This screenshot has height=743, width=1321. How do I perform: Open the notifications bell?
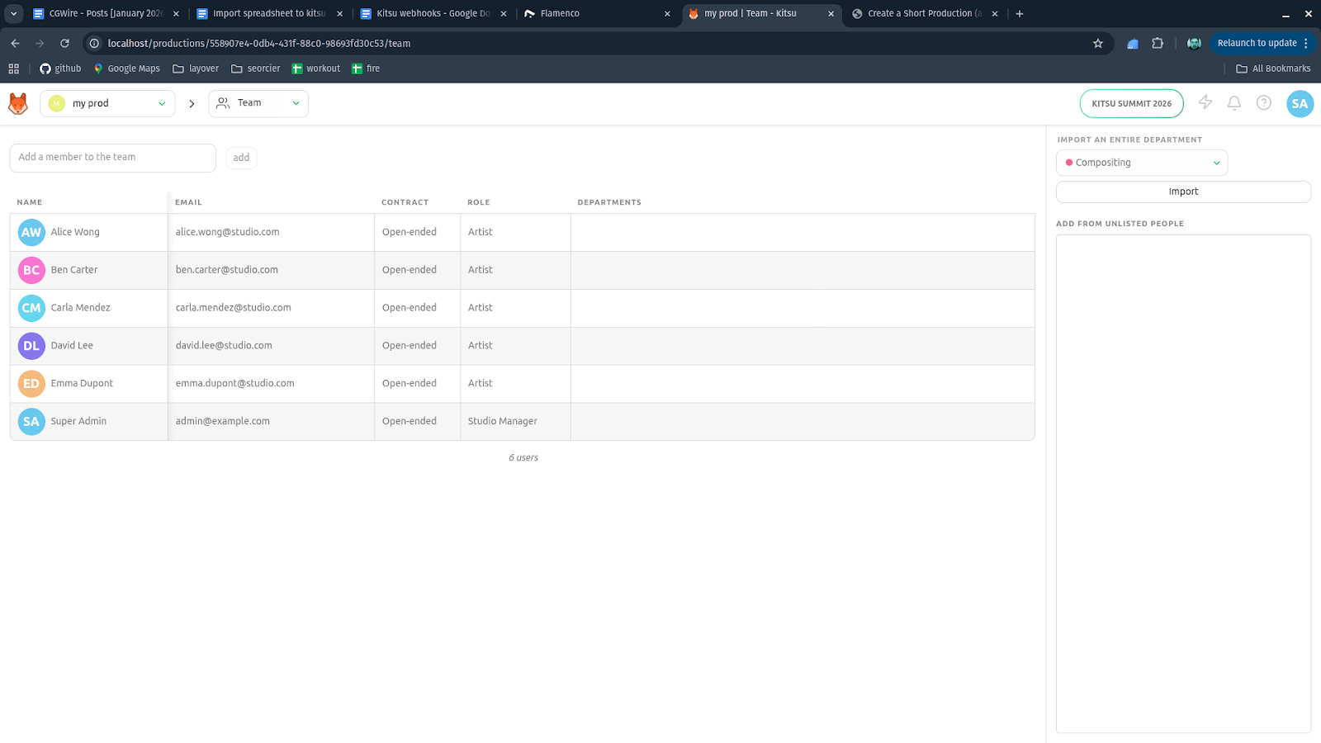pyautogui.click(x=1233, y=103)
